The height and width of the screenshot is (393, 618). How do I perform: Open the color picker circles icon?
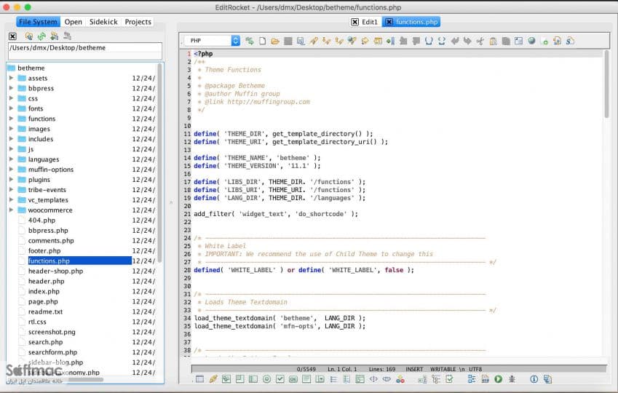(x=400, y=379)
